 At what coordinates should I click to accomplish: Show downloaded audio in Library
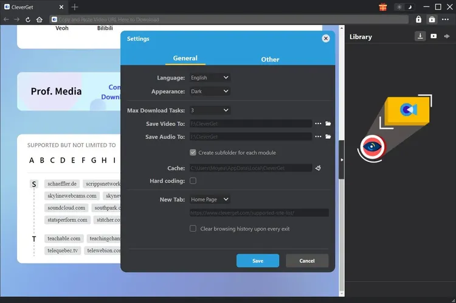(x=446, y=37)
